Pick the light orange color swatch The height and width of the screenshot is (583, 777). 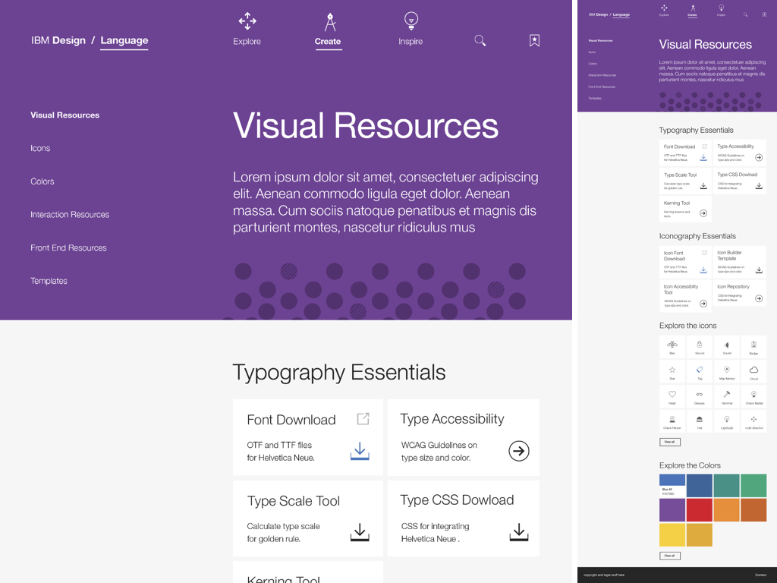[x=726, y=510]
